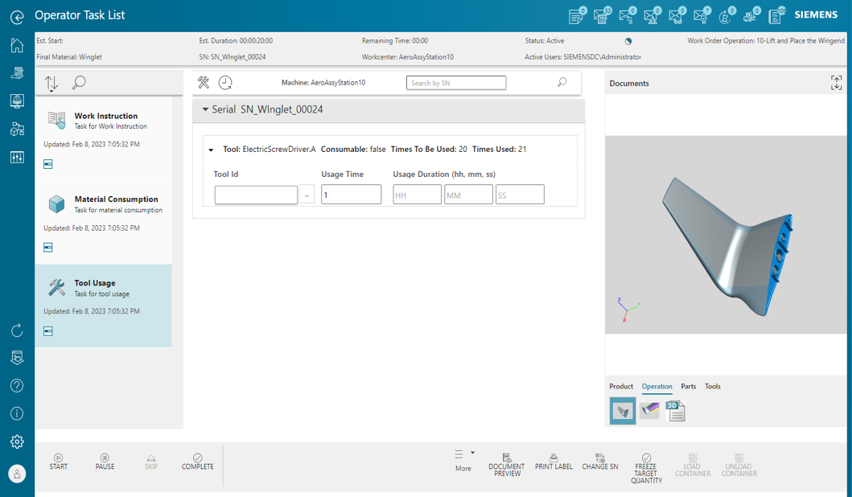This screenshot has width=852, height=497.
Task: Click the tools wrench icon above Serial panel
Action: pyautogui.click(x=204, y=83)
